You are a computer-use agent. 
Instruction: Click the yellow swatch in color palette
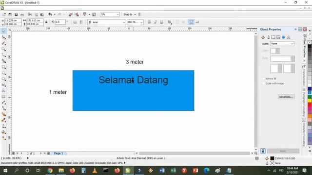(310, 101)
